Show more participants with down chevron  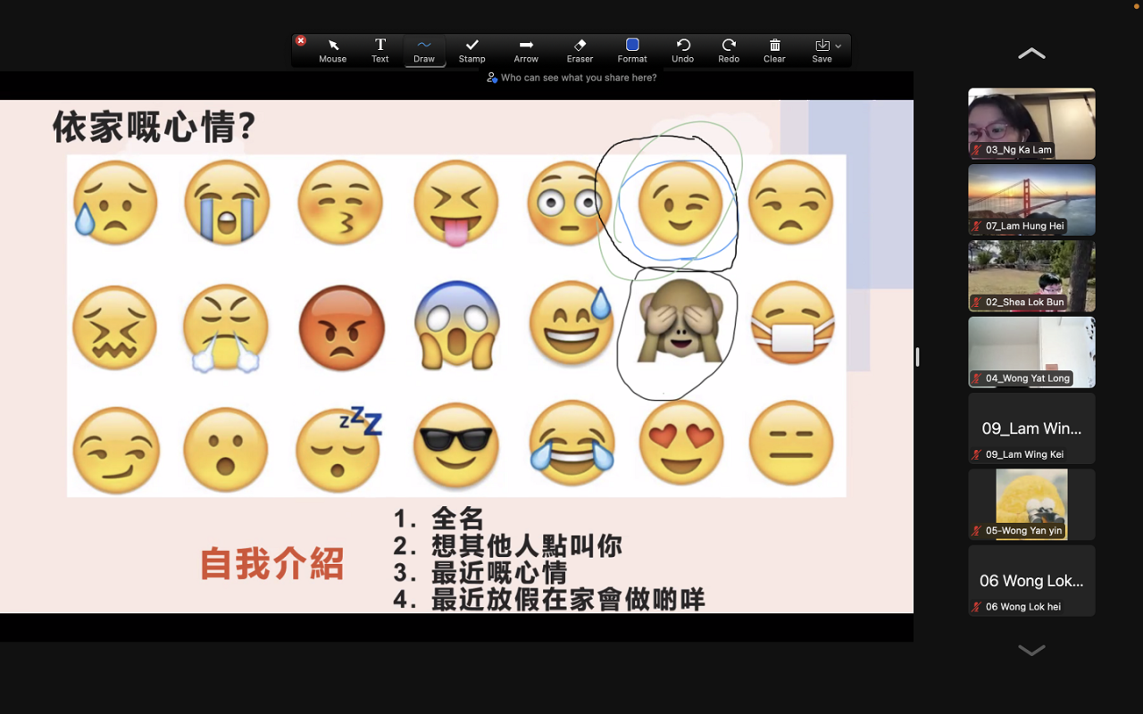pos(1031,651)
